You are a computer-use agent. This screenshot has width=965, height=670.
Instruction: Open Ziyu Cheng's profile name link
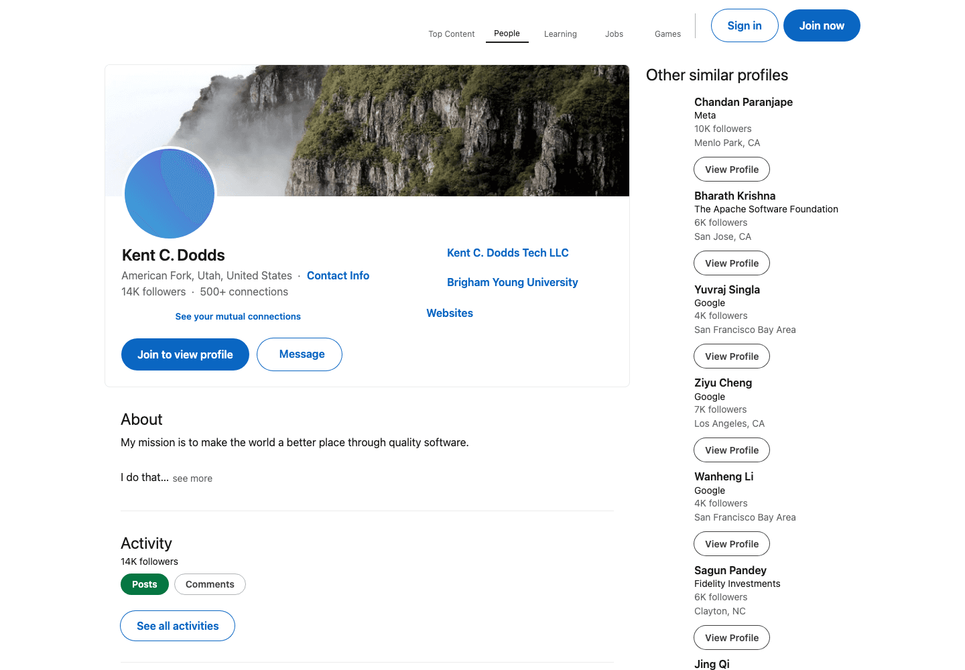coord(723,383)
